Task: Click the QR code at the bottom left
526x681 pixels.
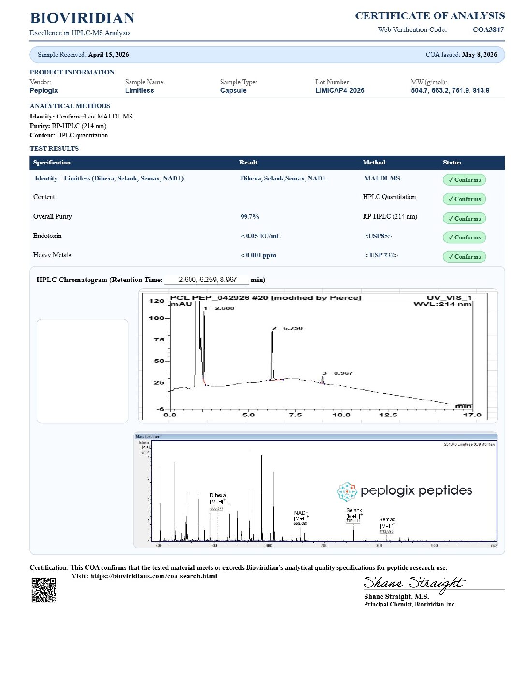Action: pyautogui.click(x=44, y=590)
